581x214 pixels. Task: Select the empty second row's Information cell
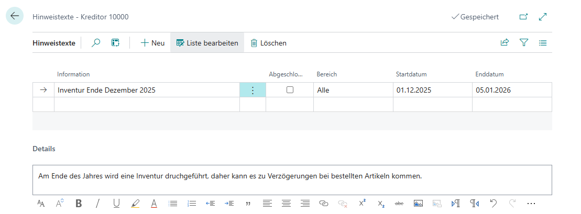tap(147, 105)
